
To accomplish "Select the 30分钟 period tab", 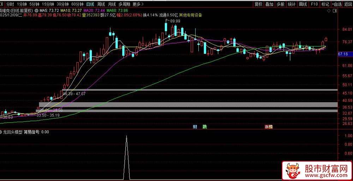I will point(63,4).
